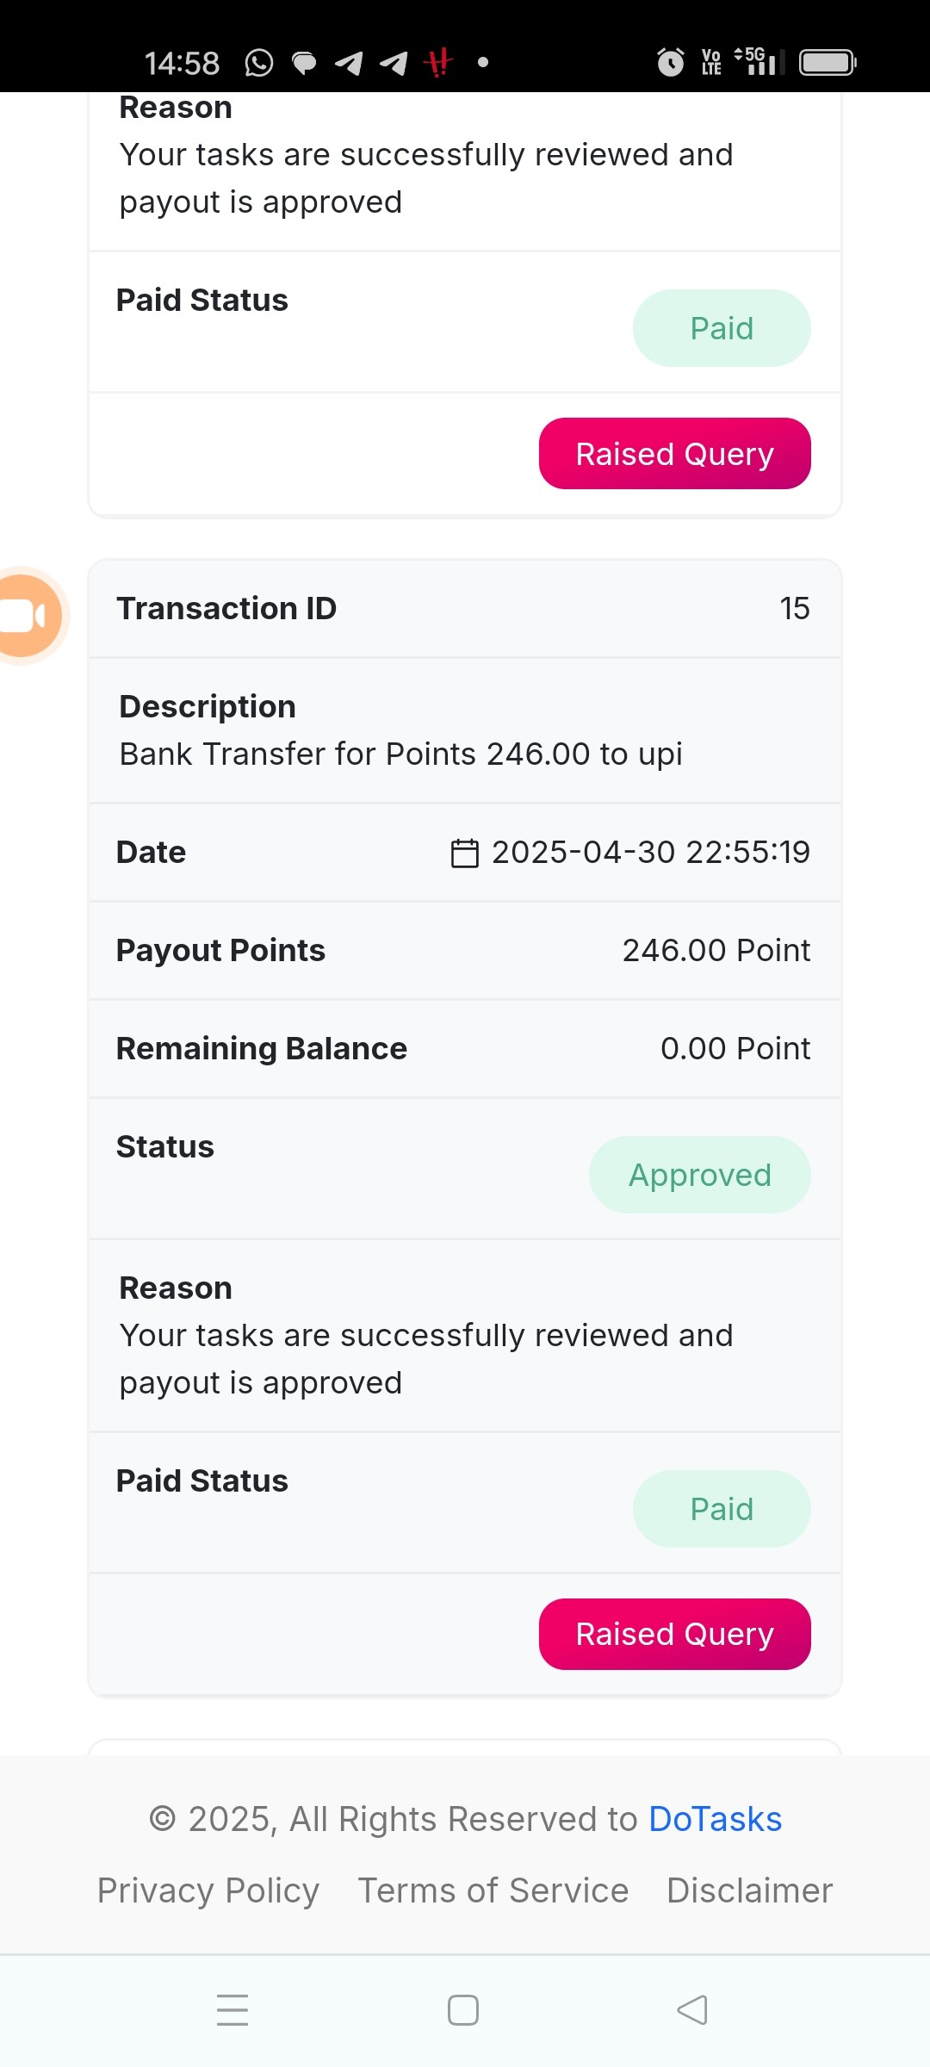Open the DoTasks footer link
Screen dimensions: 930x2067
[x=715, y=1819]
